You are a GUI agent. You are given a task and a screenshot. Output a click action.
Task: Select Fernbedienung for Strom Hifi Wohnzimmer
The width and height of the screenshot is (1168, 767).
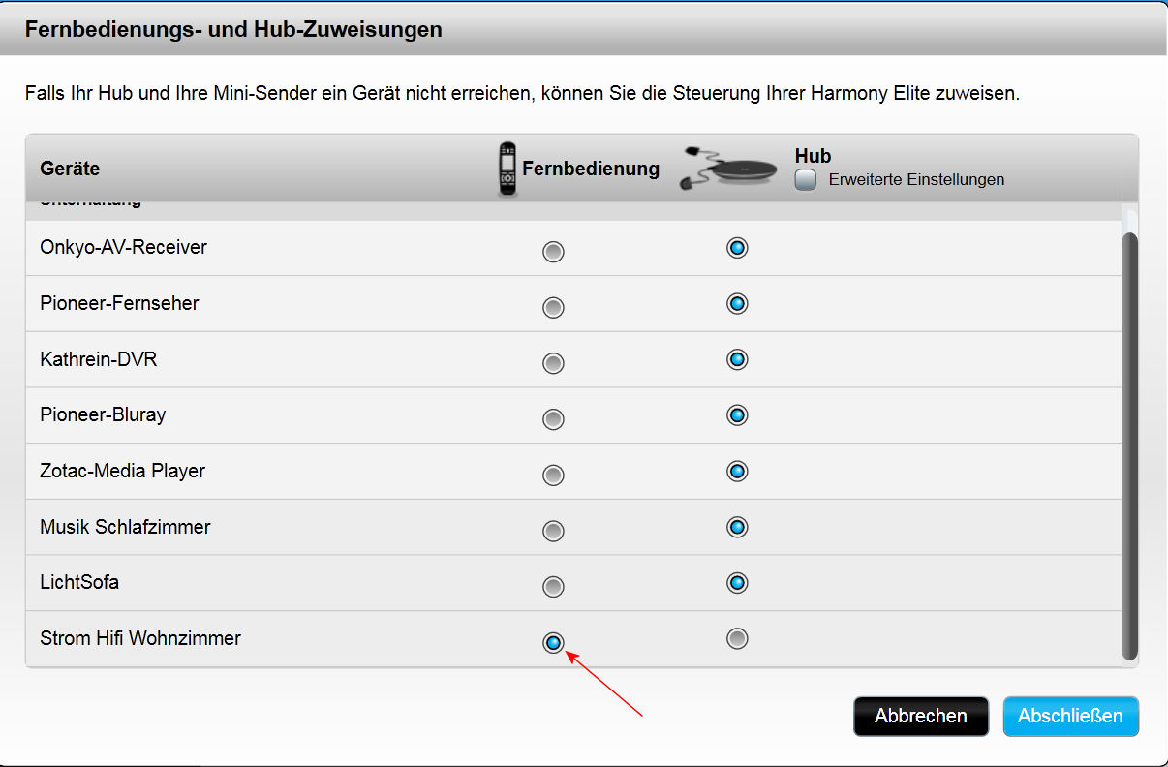553,642
